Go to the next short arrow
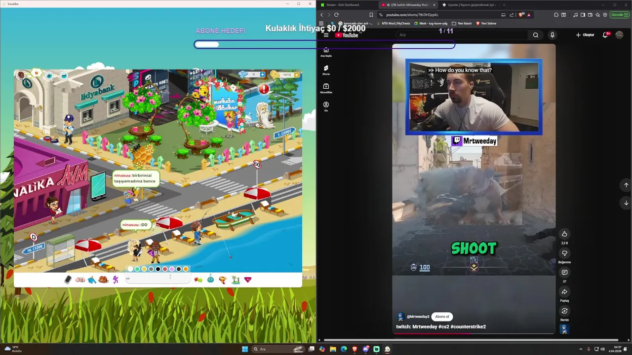This screenshot has height=355, width=632. click(x=626, y=203)
